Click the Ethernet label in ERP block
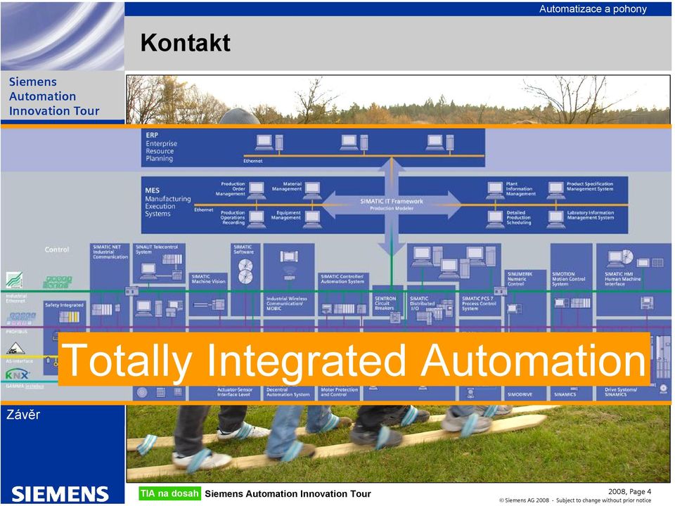Viewport: 675px width, 506px height. 252,161
